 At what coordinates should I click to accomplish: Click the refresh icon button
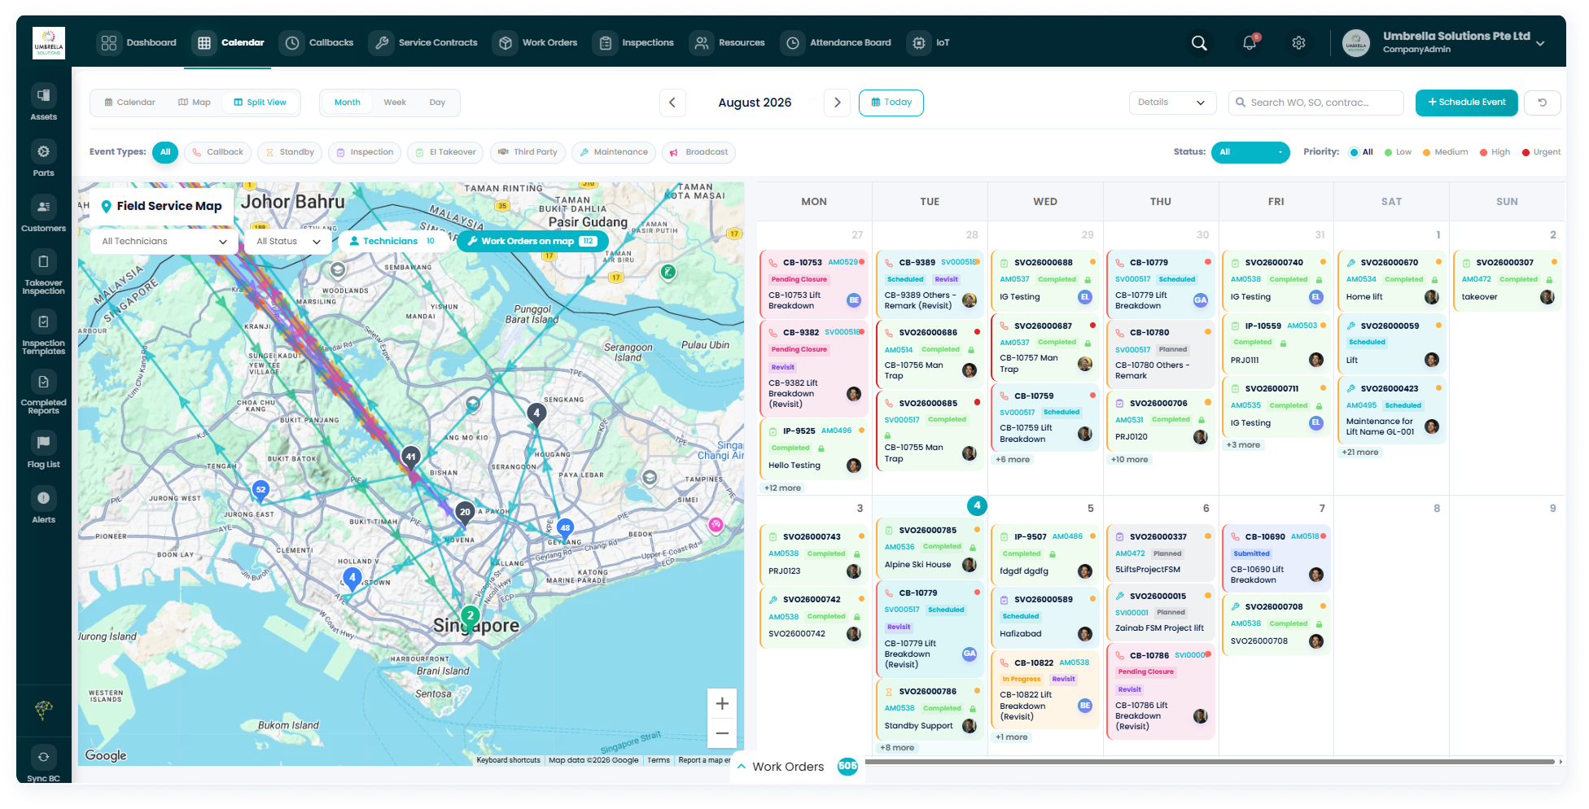click(1542, 103)
